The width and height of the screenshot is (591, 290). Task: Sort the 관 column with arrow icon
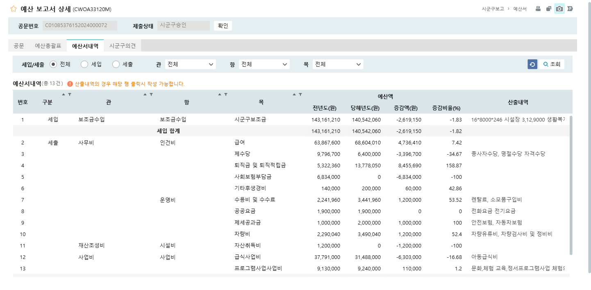tap(145, 94)
